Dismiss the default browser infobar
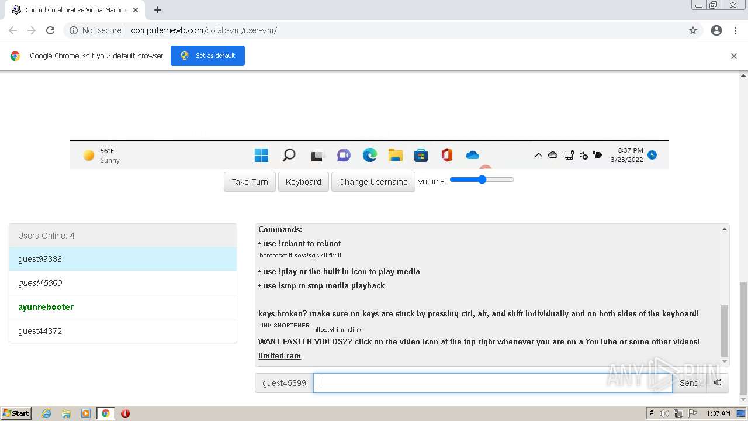This screenshot has height=421, width=748. [734, 56]
